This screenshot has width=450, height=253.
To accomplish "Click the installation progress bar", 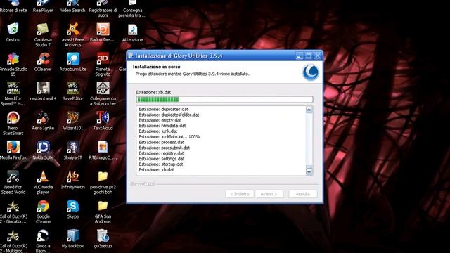I will [224, 99].
